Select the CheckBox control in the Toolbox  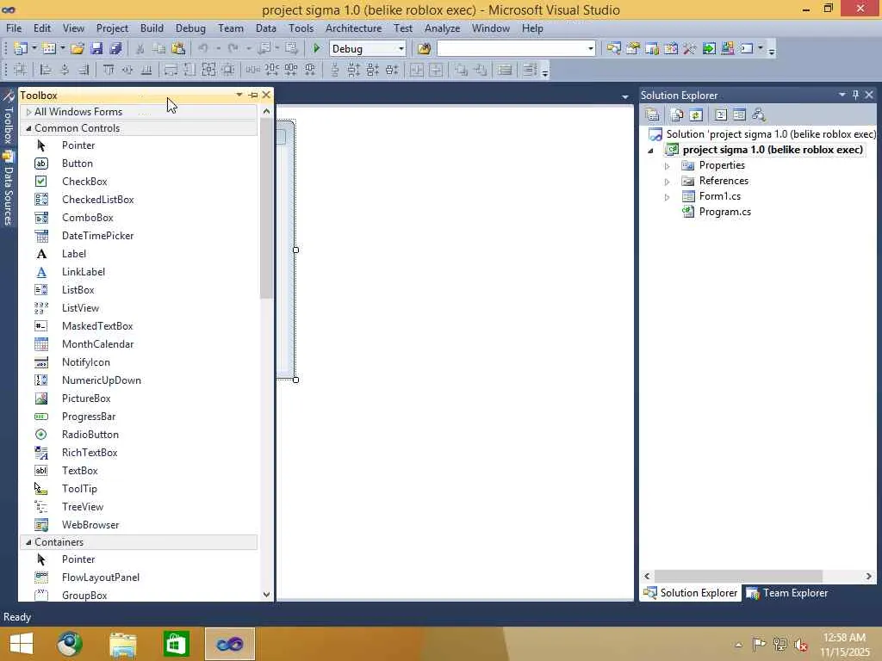(x=84, y=182)
